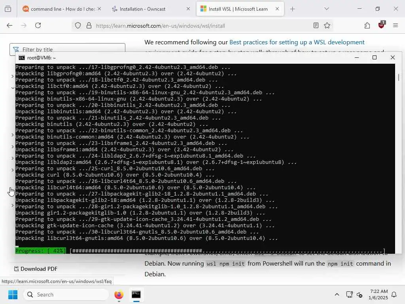Open network status tray icon
405x304 pixels.
point(349,294)
